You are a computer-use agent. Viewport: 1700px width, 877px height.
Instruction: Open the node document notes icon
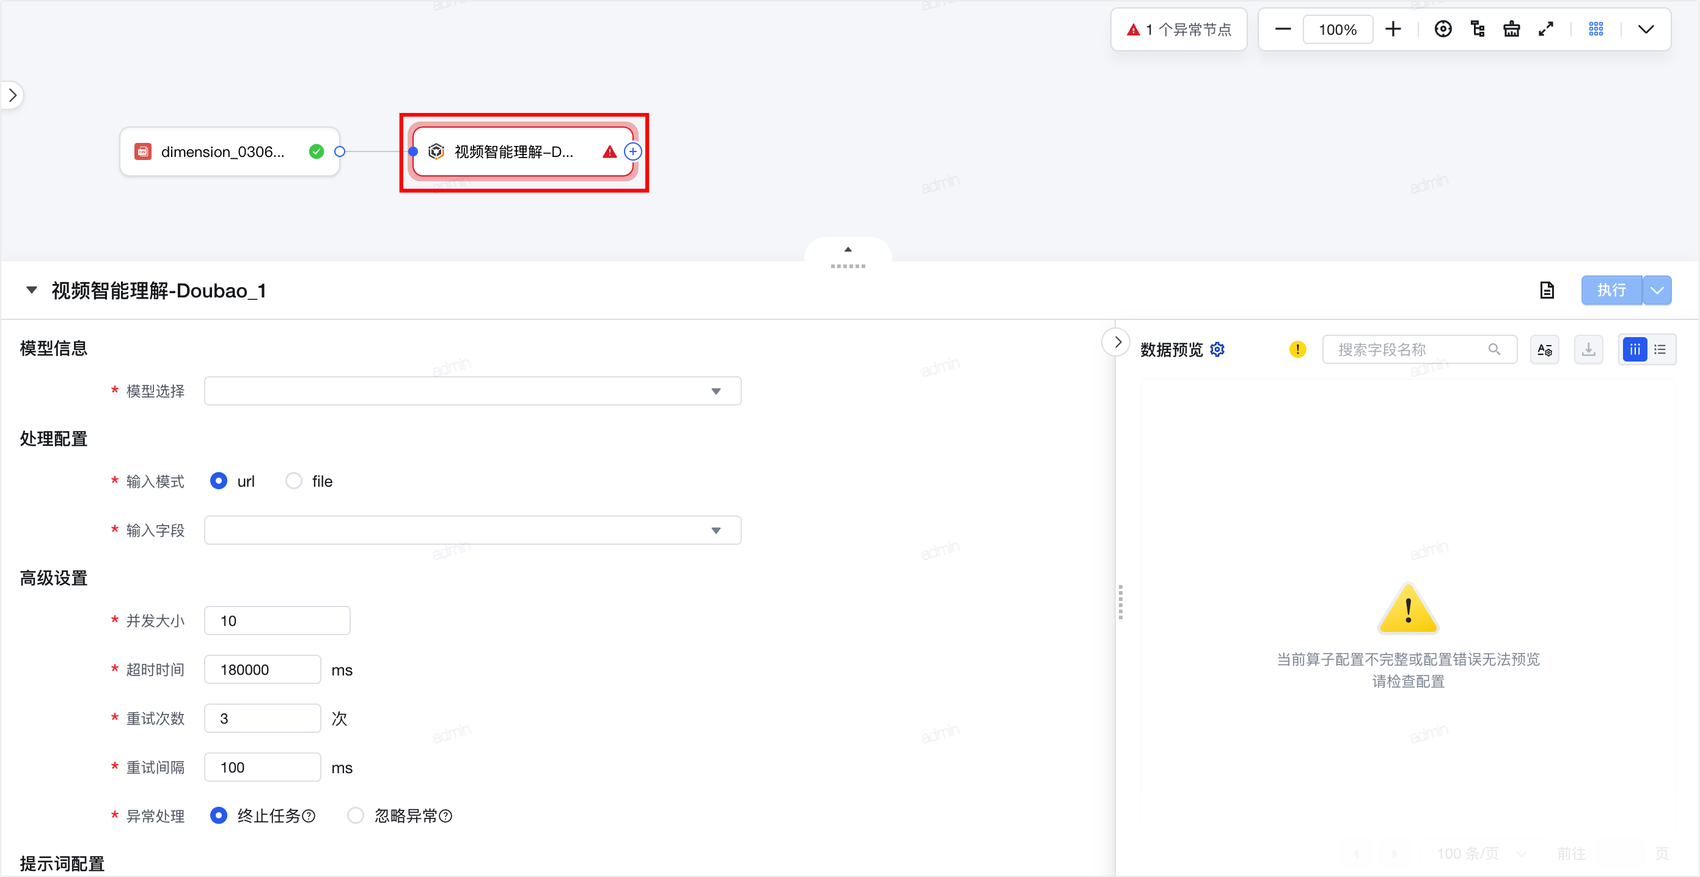point(1547,290)
